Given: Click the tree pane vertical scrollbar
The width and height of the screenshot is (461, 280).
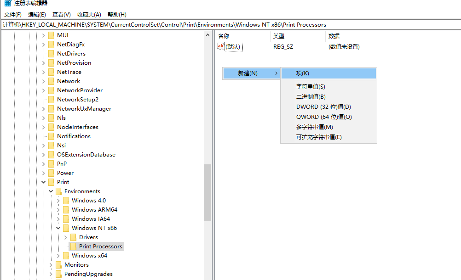Looking at the screenshot, I should click(x=207, y=193).
